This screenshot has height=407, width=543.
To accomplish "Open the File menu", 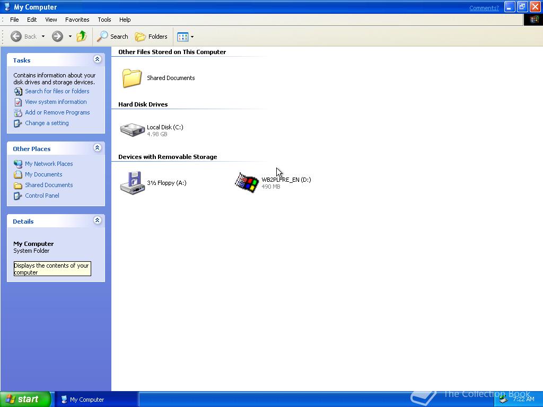I will point(14,20).
